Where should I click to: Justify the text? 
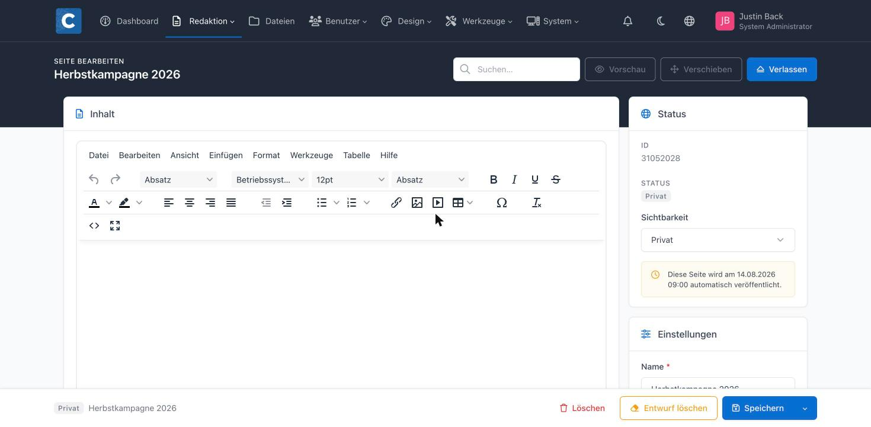point(231,203)
